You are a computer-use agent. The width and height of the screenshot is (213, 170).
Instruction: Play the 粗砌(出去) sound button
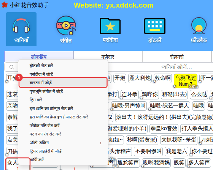click(x=174, y=94)
